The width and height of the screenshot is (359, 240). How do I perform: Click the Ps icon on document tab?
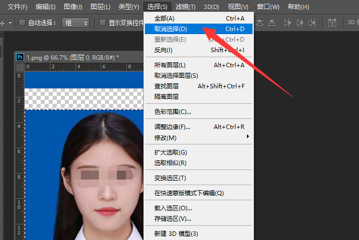click(x=20, y=57)
